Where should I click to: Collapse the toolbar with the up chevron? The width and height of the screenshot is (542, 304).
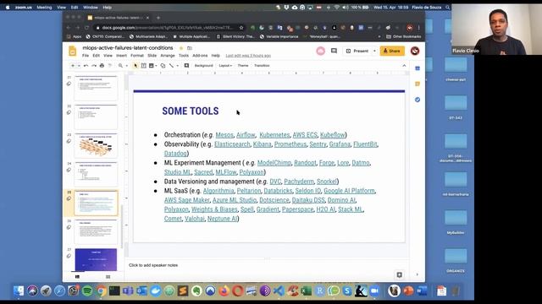pyautogui.click(x=404, y=66)
